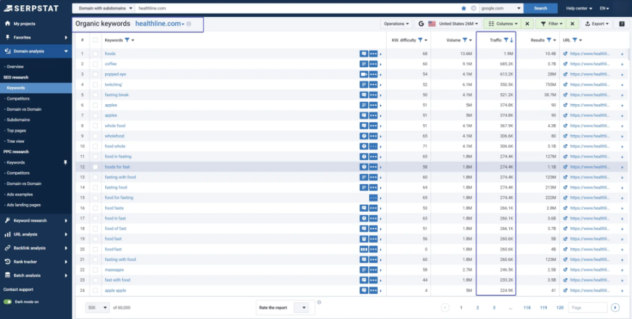The width and height of the screenshot is (632, 319).
Task: Open the United States 26M database dropdown
Action: pyautogui.click(x=453, y=24)
